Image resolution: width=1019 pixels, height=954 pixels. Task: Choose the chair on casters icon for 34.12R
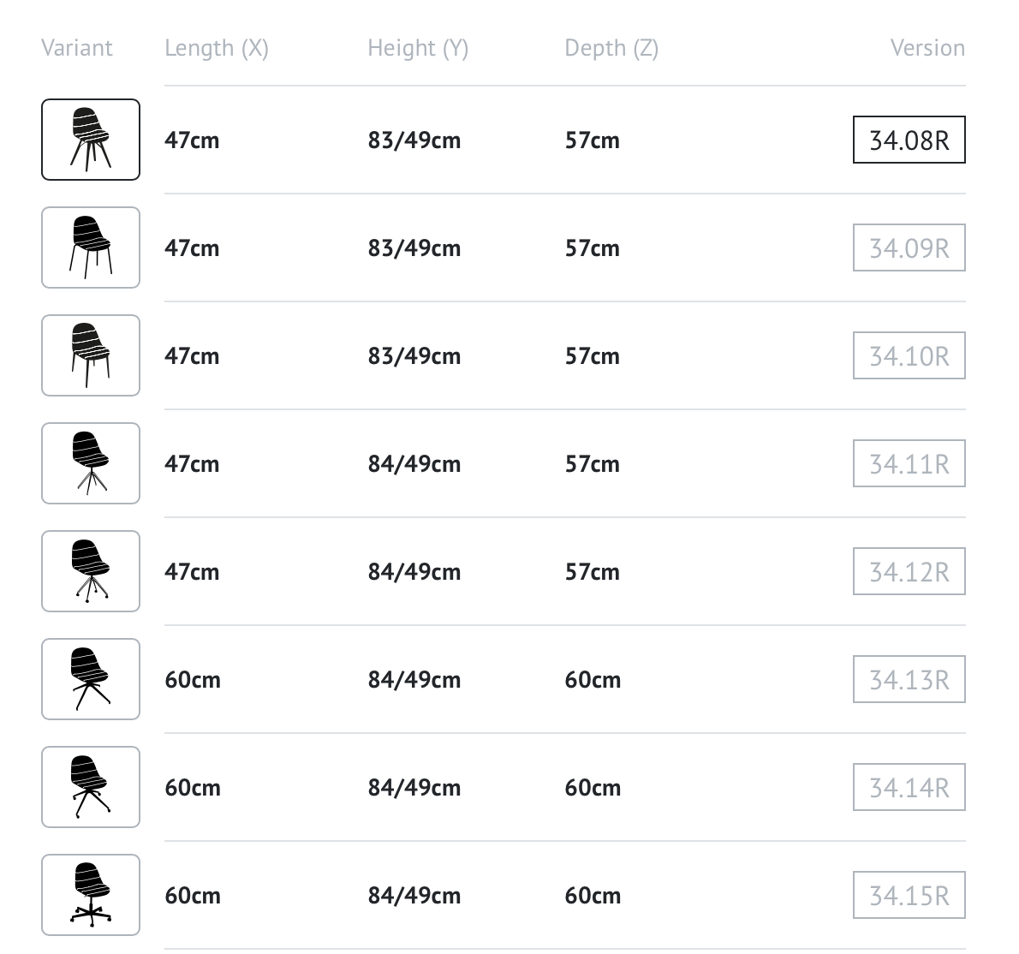[90, 571]
